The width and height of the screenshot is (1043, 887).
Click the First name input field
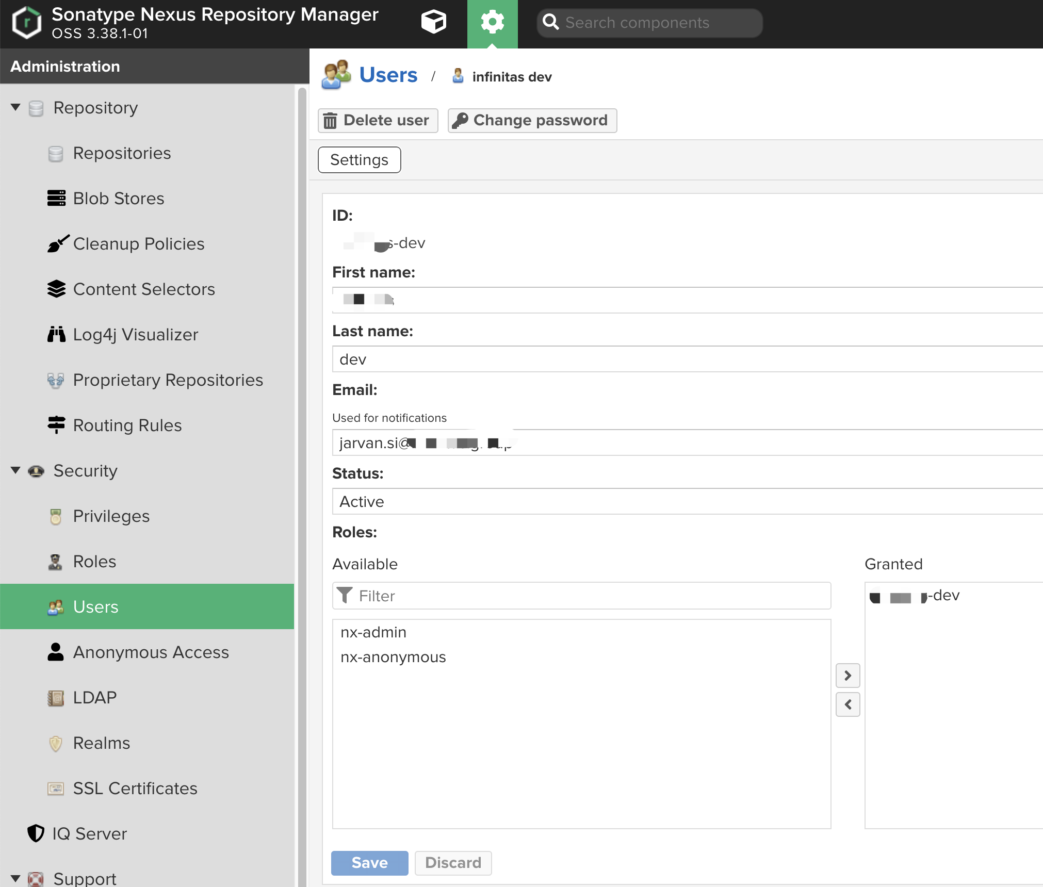688,300
